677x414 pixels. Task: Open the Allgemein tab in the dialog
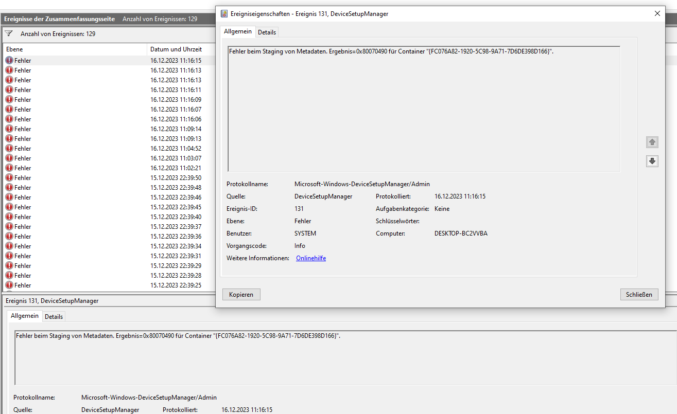pyautogui.click(x=238, y=31)
